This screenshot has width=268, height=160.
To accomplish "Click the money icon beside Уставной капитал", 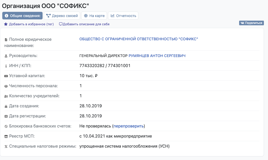I will click(x=6, y=76).
